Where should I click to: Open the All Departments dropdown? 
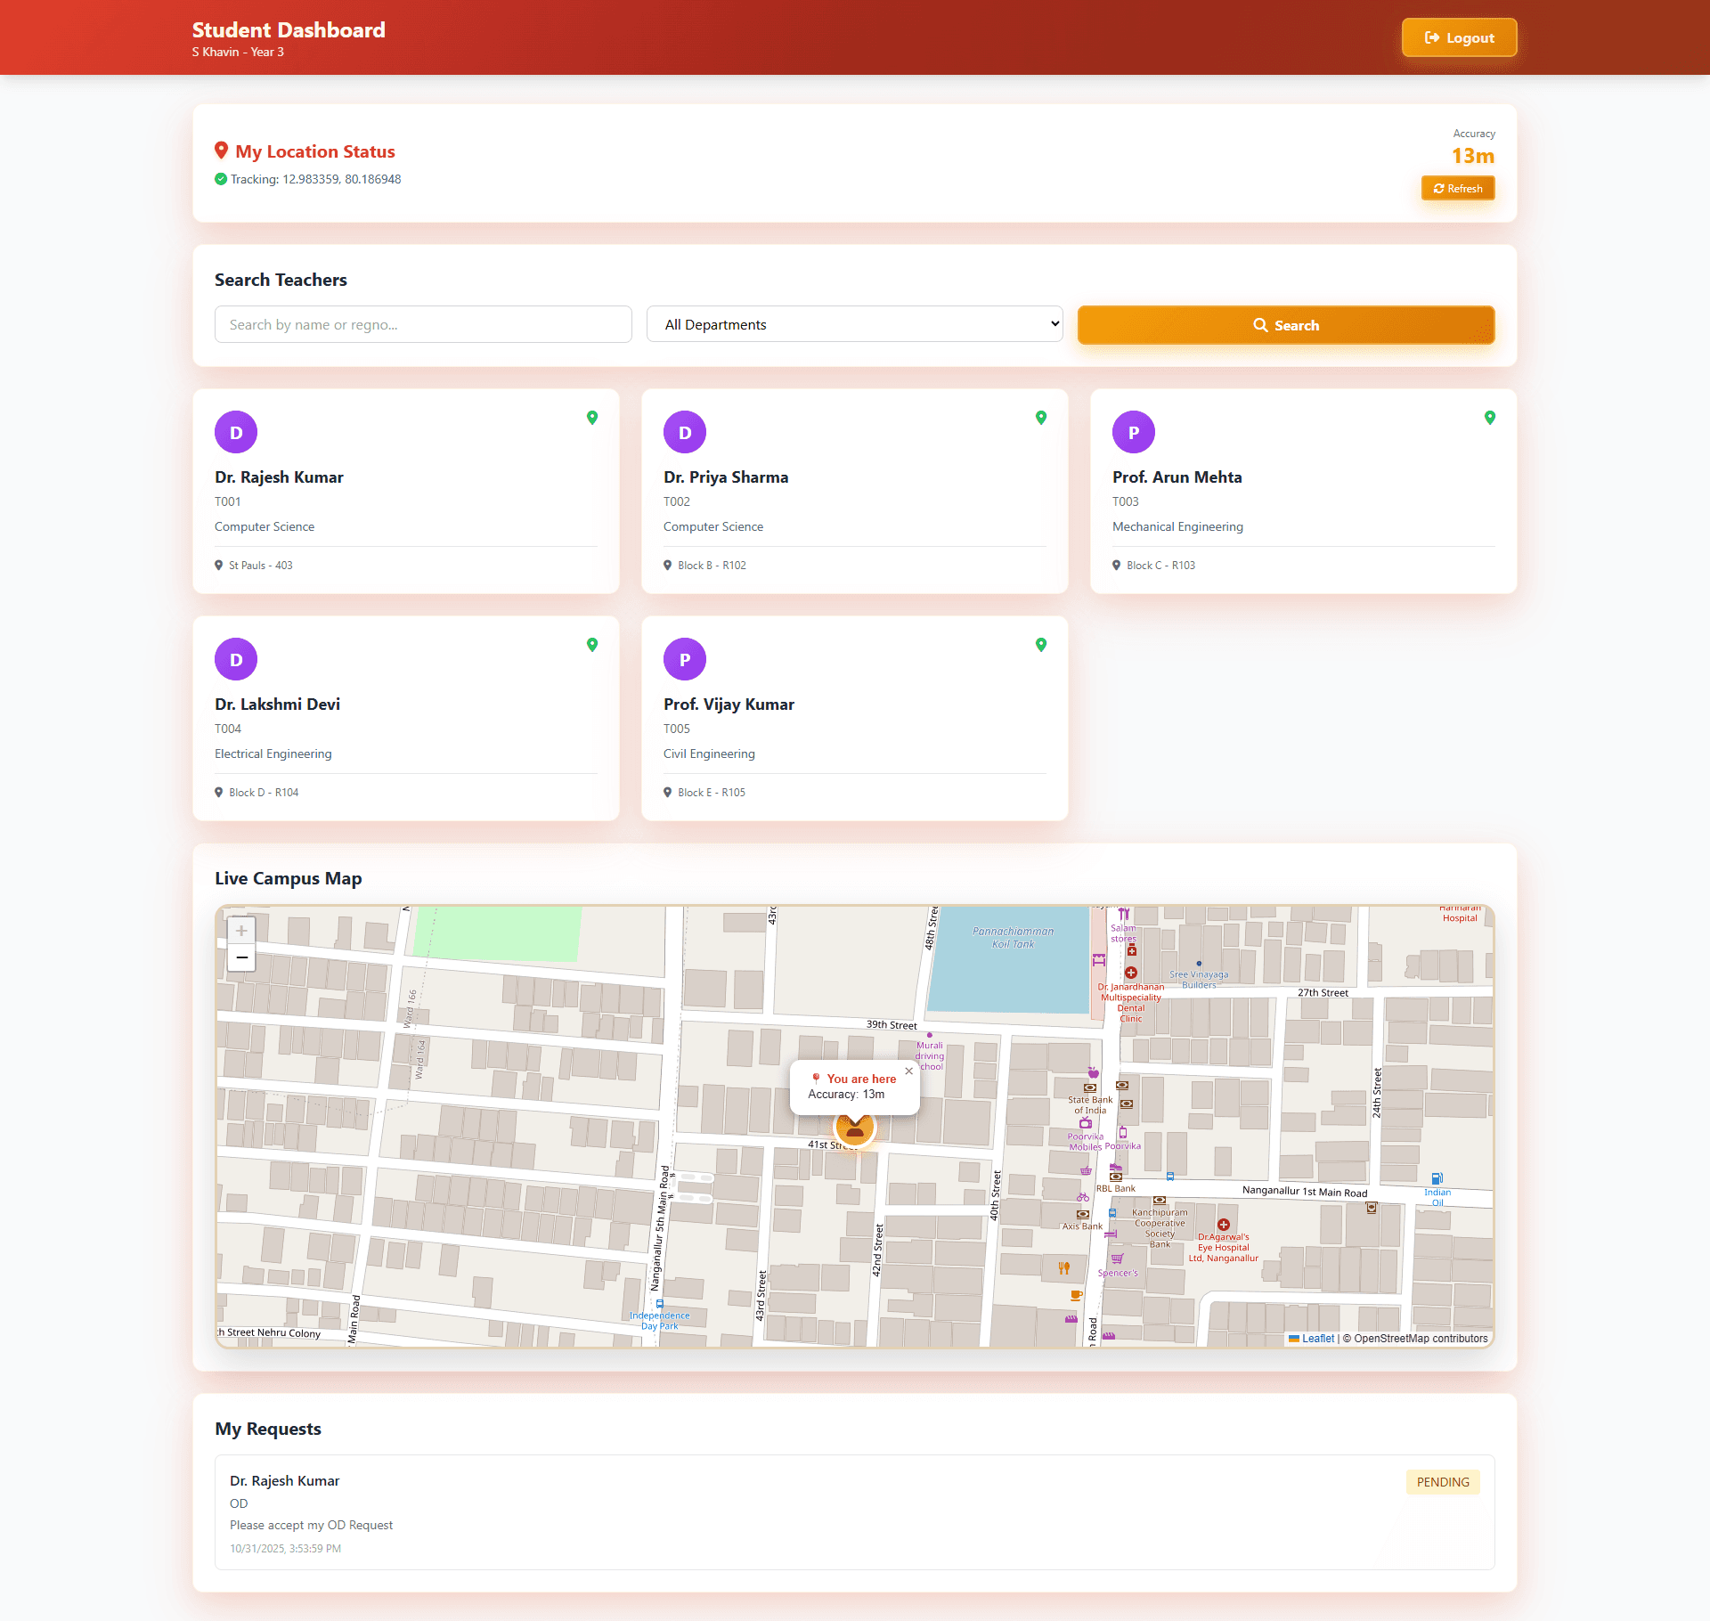855,325
